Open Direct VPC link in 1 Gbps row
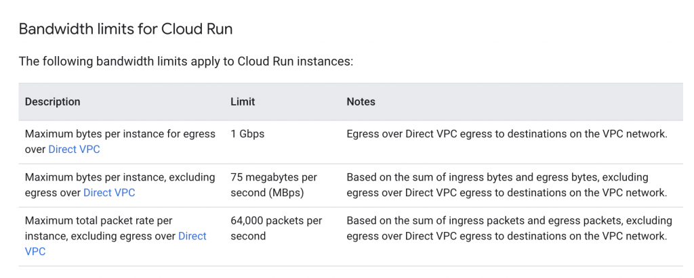Image resolution: width=694 pixels, height=278 pixels. pyautogui.click(x=74, y=149)
